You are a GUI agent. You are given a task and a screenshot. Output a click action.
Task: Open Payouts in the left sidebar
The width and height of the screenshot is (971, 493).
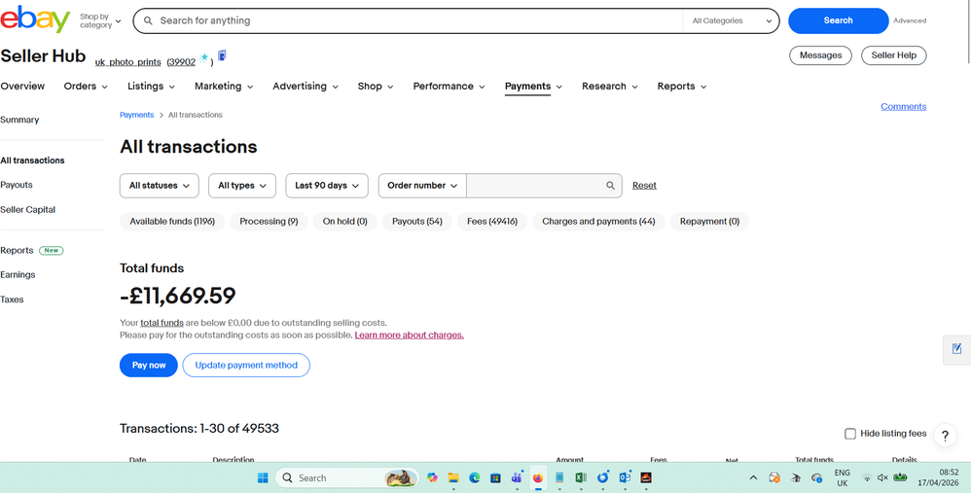pos(17,185)
